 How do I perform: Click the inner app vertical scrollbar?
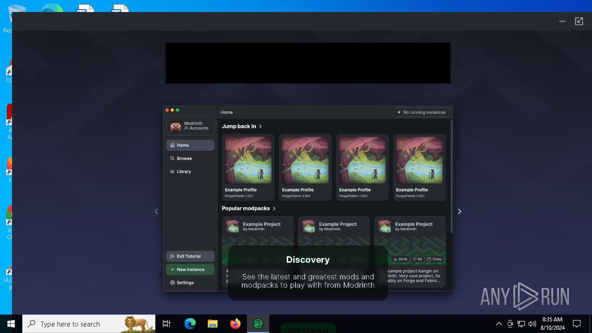tap(451, 176)
